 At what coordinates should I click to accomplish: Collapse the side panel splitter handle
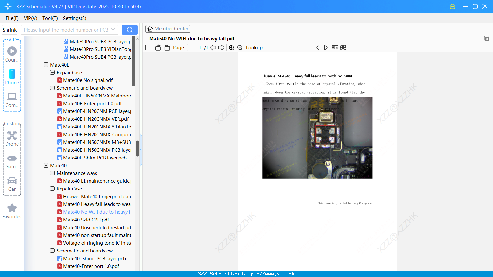141,149
